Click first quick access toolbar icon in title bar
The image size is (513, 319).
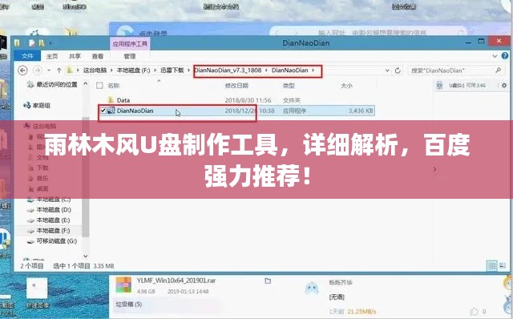point(17,42)
